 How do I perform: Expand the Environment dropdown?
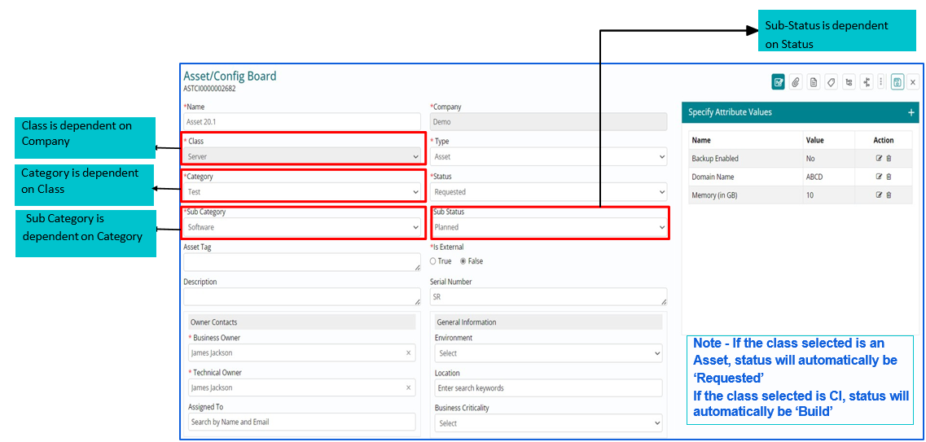[547, 353]
